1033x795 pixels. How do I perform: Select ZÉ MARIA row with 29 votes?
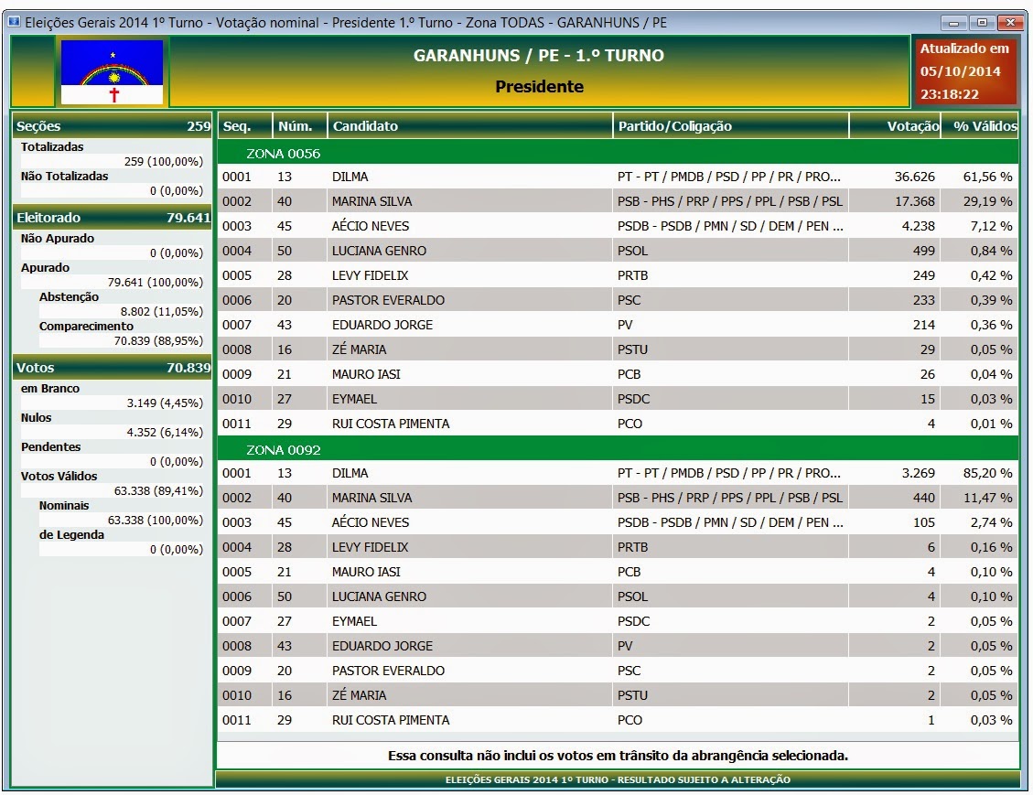[x=618, y=349]
